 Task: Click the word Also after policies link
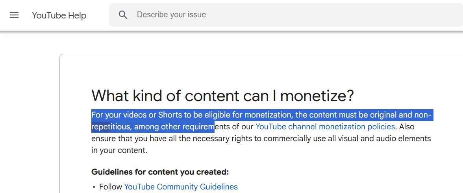pyautogui.click(x=407, y=127)
